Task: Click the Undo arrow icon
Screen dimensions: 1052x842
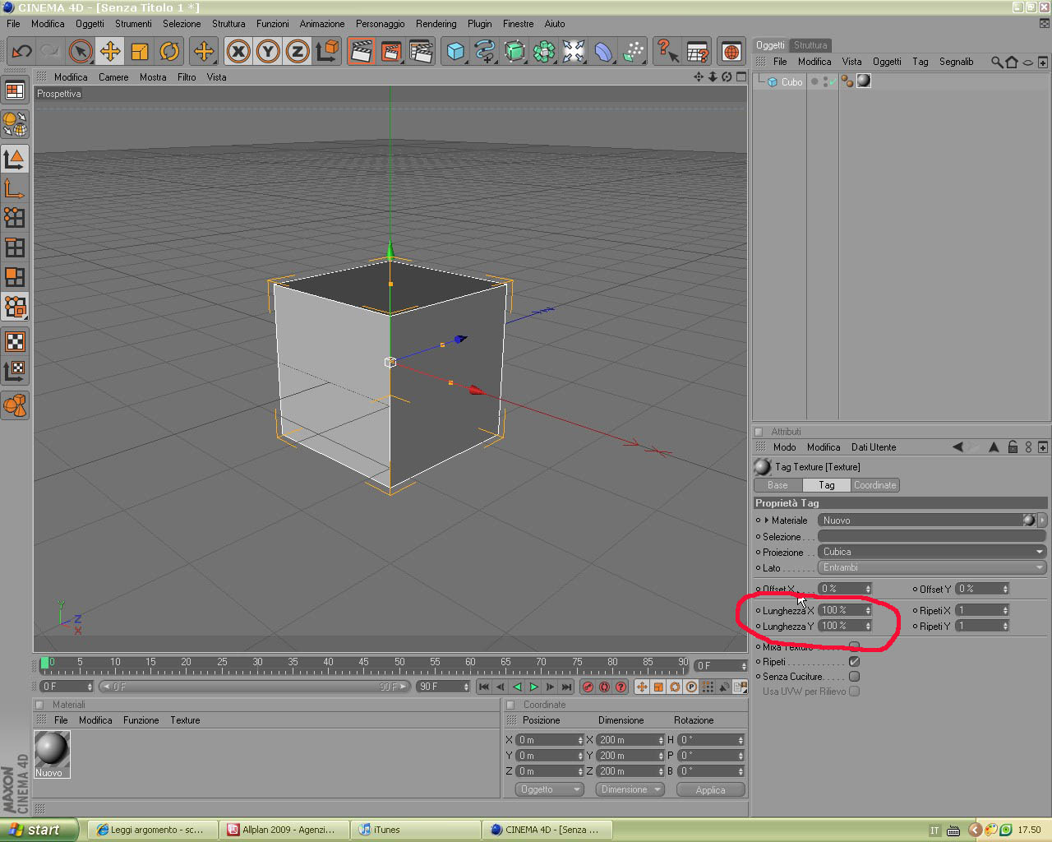Action: coord(21,52)
